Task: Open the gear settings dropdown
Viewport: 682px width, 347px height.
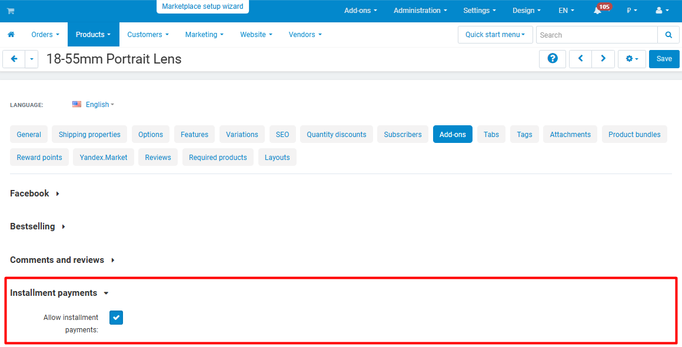Action: 632,59
